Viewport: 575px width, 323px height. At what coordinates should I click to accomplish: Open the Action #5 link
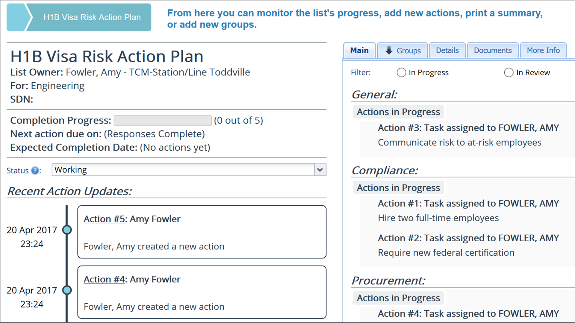pyautogui.click(x=104, y=219)
